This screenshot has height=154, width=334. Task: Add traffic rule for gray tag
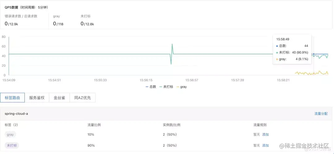pyautogui.click(x=265, y=135)
